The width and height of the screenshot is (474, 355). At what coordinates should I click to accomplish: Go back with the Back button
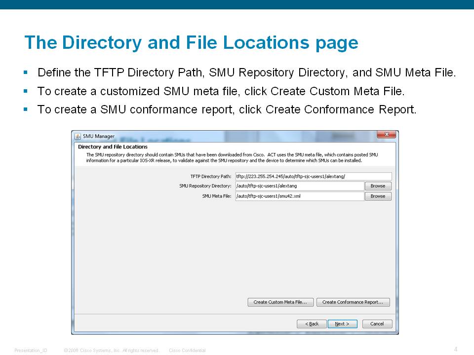tap(312, 324)
